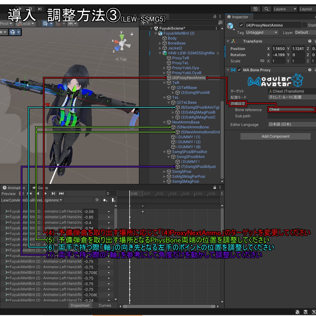Switch to Dopesheet view
The height and width of the screenshot is (316, 316).
coord(80,305)
